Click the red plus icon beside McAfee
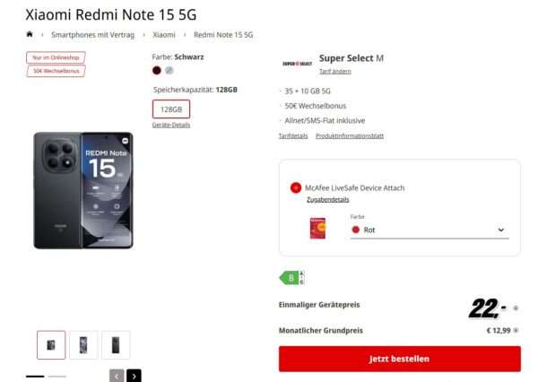Viewport: 538px width, 382px height. 296,187
